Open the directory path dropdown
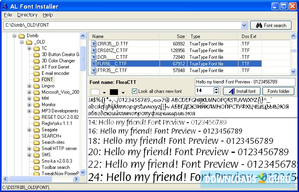The height and width of the screenshot is (192, 299). (x=244, y=25)
